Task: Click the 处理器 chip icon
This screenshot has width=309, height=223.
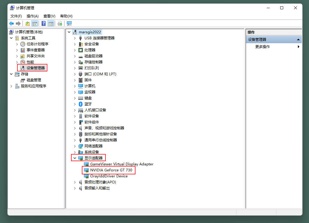Action: [x=80, y=50]
